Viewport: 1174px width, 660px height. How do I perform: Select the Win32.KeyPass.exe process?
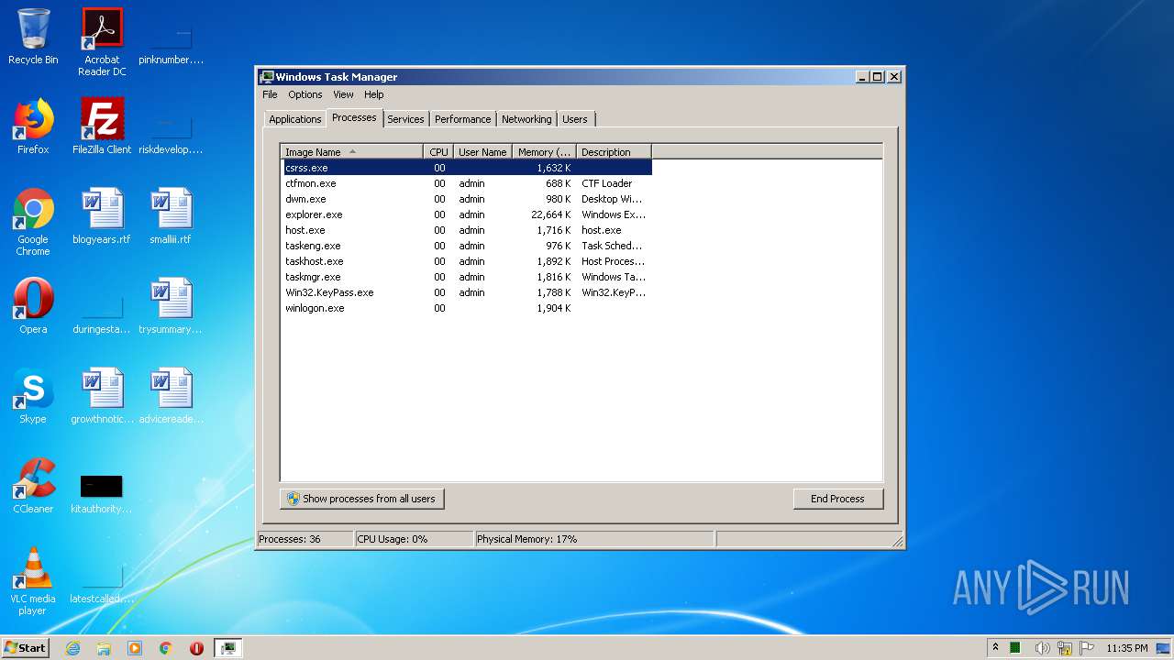(x=467, y=292)
